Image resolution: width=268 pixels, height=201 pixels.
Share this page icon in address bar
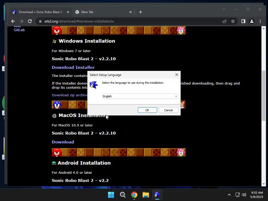(x=224, y=21)
